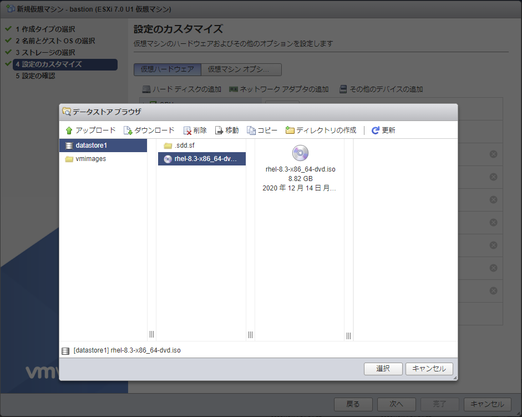This screenshot has height=417, width=522.
Task: Click ハード ディスクの追加 in the wizard
Action: [182, 89]
